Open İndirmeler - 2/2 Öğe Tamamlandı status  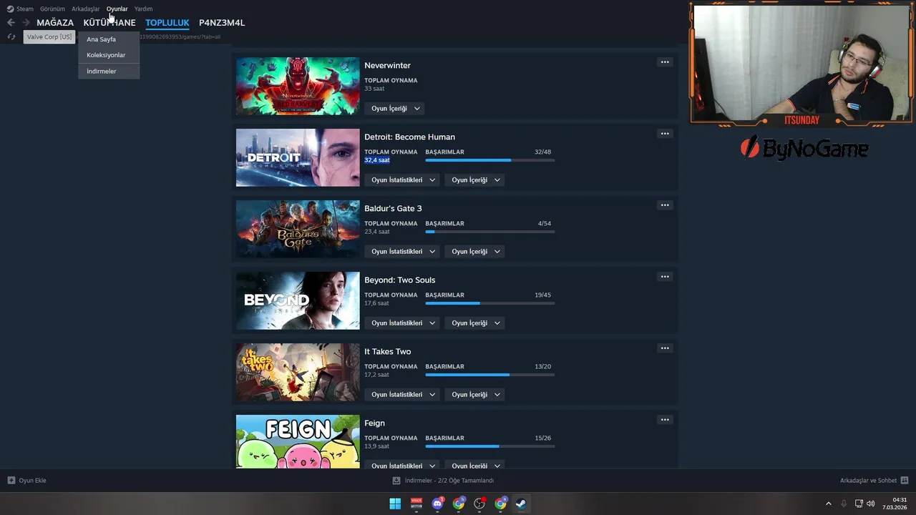[x=444, y=481]
